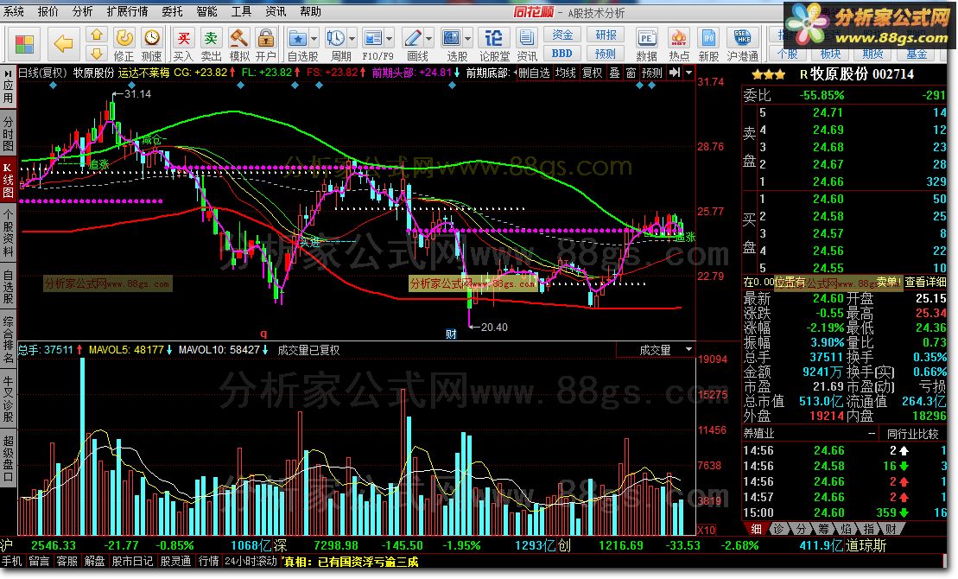The image size is (958, 579).
Task: Click the 画线 pencil icon
Action: pyautogui.click(x=412, y=39)
